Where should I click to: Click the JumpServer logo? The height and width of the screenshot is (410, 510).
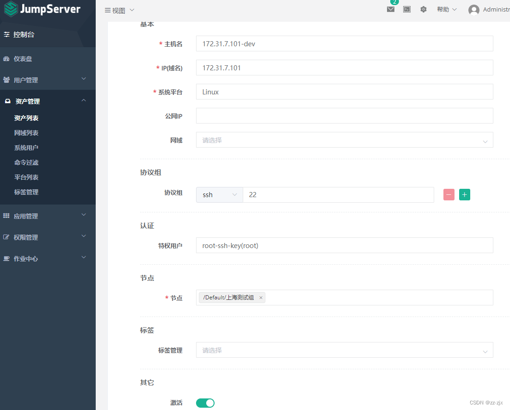click(43, 9)
